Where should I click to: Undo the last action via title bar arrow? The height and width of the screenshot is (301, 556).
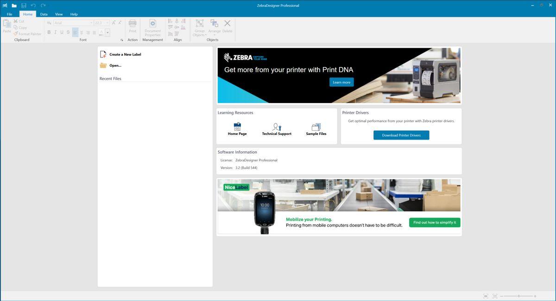tap(33, 6)
